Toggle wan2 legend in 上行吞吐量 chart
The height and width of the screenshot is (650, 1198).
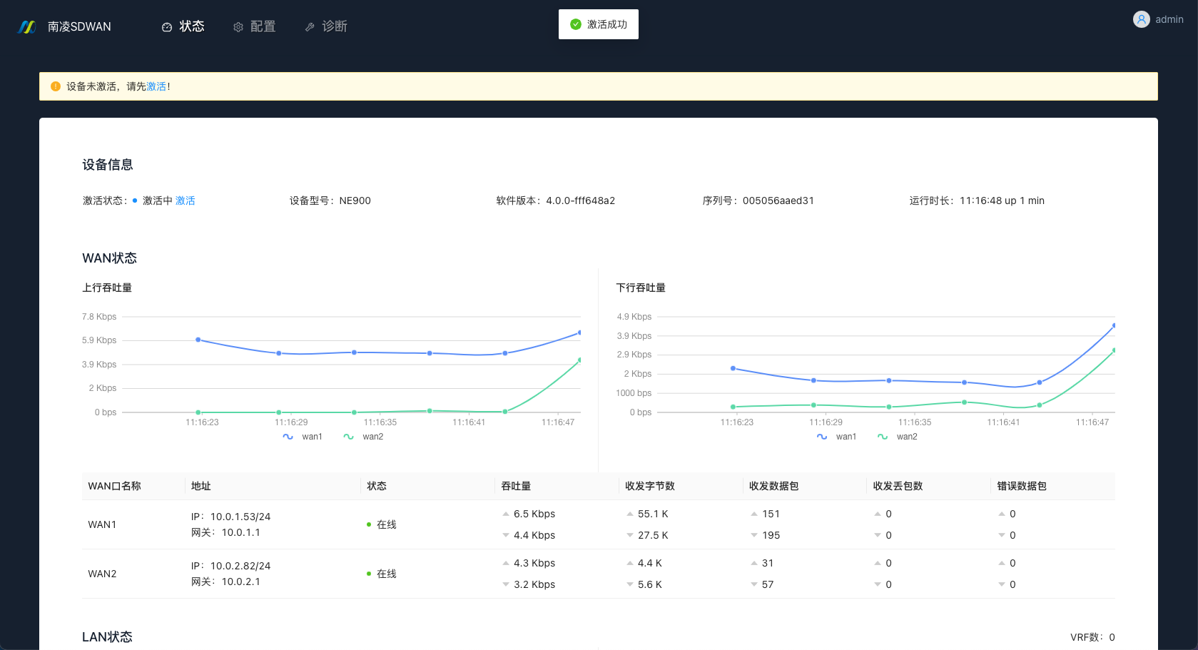click(363, 437)
